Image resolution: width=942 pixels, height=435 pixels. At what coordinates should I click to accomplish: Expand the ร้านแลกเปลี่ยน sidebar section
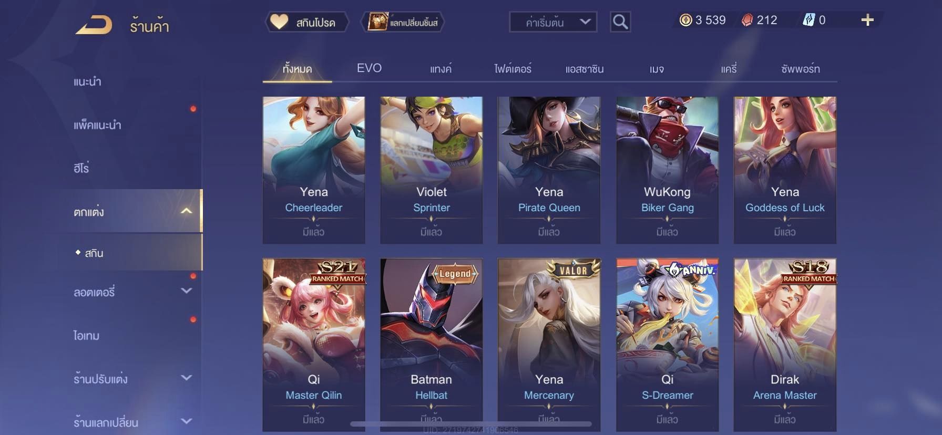pyautogui.click(x=187, y=421)
